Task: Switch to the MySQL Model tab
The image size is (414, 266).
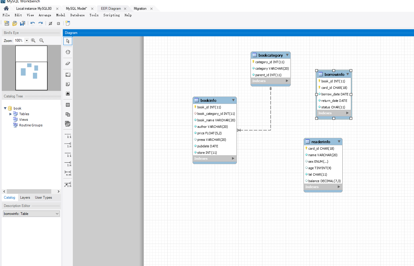Action: tap(76, 9)
